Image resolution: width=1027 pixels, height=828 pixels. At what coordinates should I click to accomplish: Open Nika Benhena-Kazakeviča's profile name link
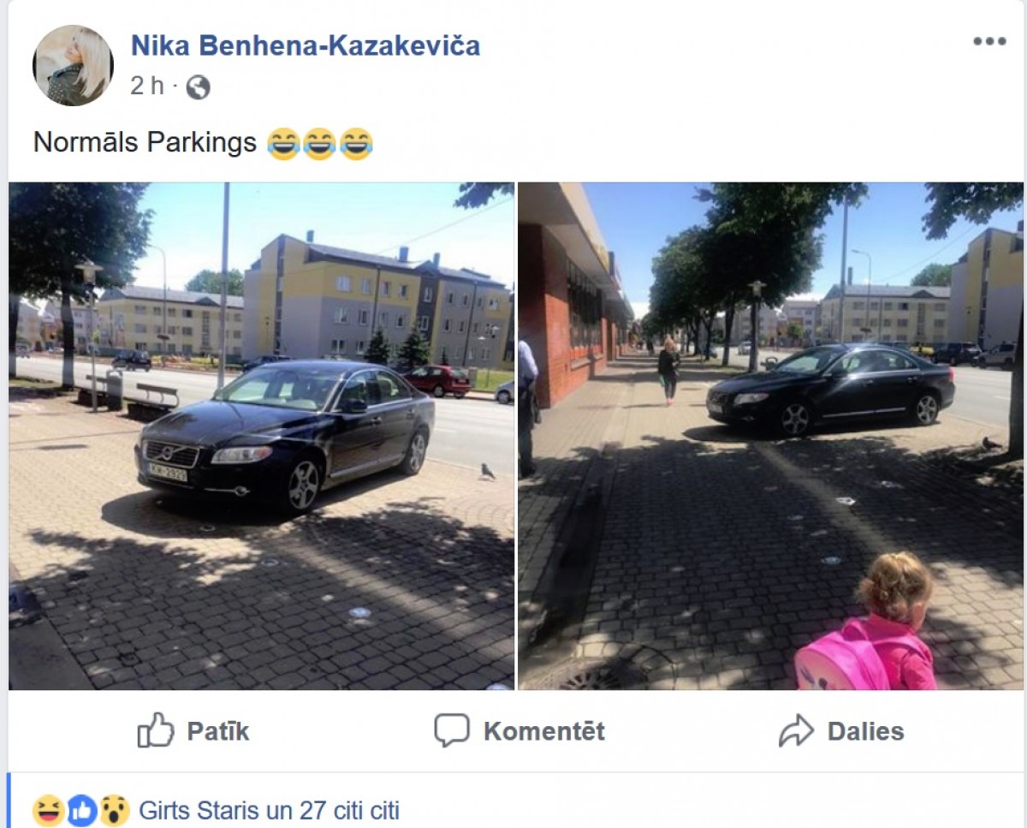click(x=306, y=45)
